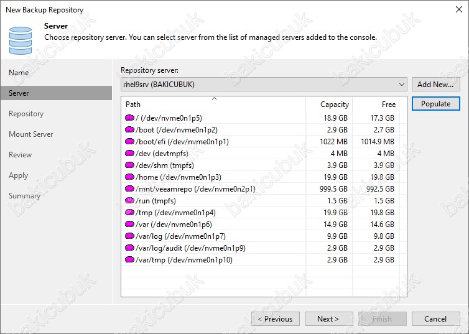Viewport: 469px width, 334px height.
Task: Click the disk icon beside /var/log (/dev/nvme0n1p7)
Action: tap(129, 236)
